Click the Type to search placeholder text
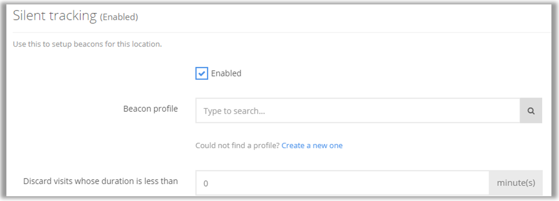559x201 pixels. 234,111
